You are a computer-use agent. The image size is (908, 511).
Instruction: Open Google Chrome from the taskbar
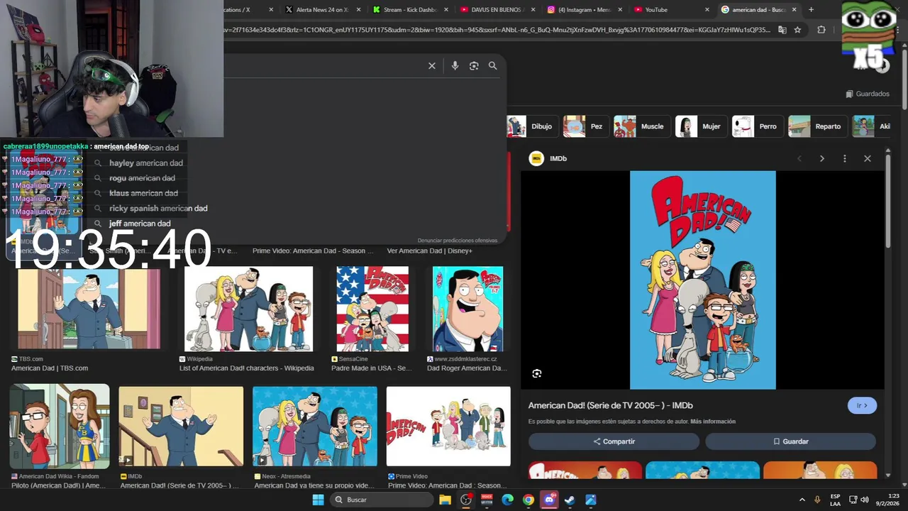click(x=528, y=500)
